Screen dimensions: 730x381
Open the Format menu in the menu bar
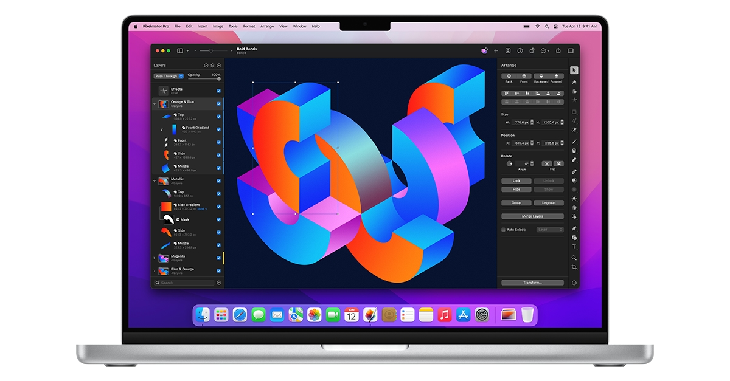(249, 26)
